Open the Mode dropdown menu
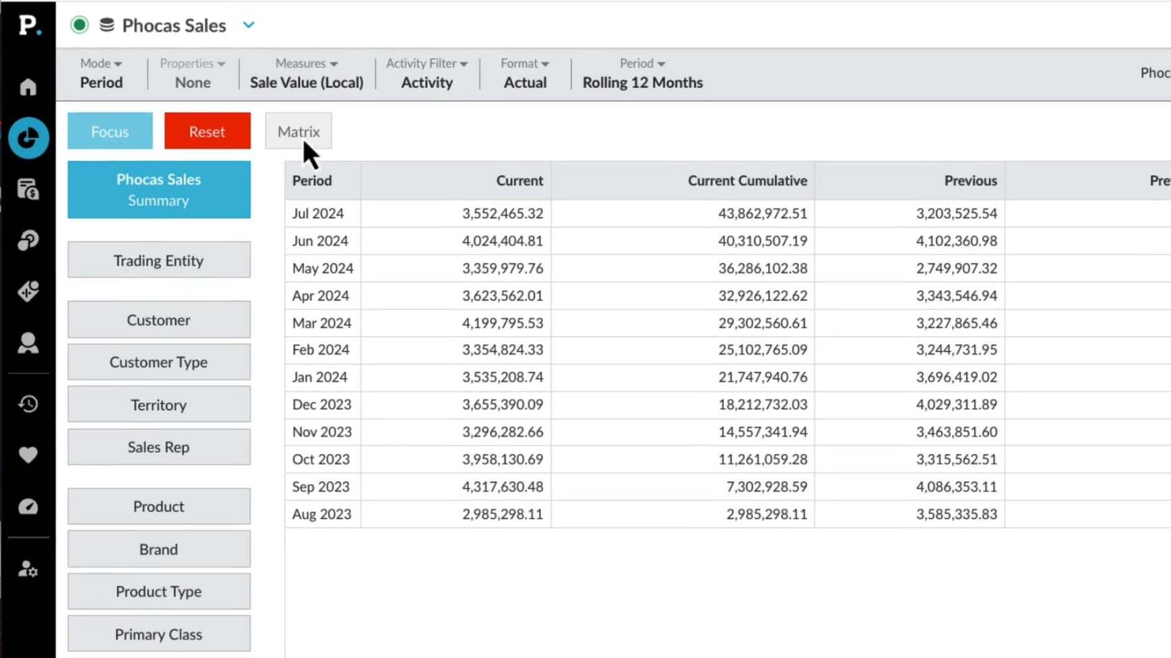The image size is (1171, 658). pos(101,73)
